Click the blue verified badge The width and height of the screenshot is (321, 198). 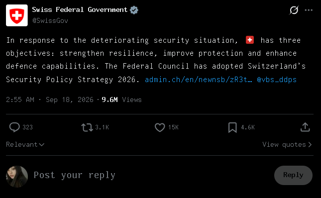(134, 10)
